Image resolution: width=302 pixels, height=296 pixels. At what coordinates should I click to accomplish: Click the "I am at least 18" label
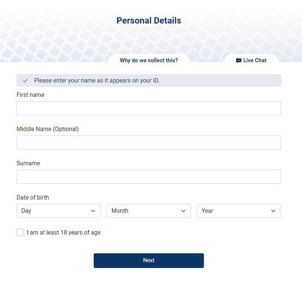[x=64, y=233]
